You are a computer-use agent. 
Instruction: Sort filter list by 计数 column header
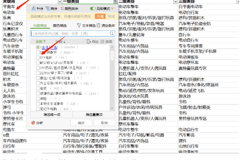click(x=60, y=41)
